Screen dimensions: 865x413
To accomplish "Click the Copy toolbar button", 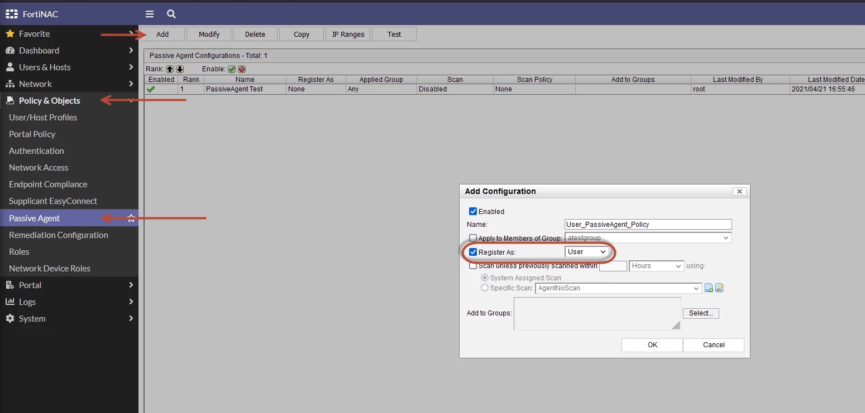I will (x=302, y=34).
